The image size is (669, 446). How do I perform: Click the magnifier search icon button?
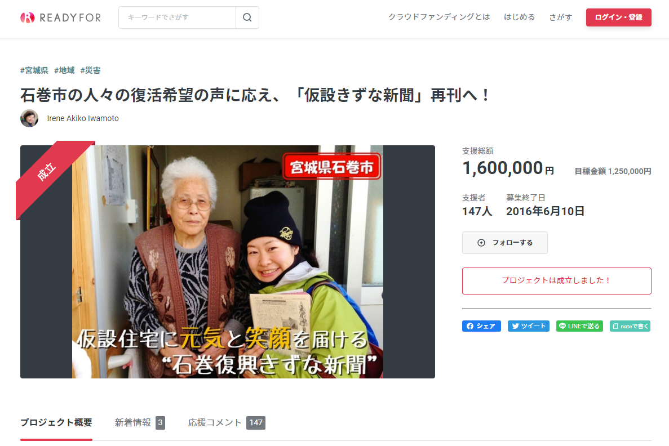click(x=247, y=17)
